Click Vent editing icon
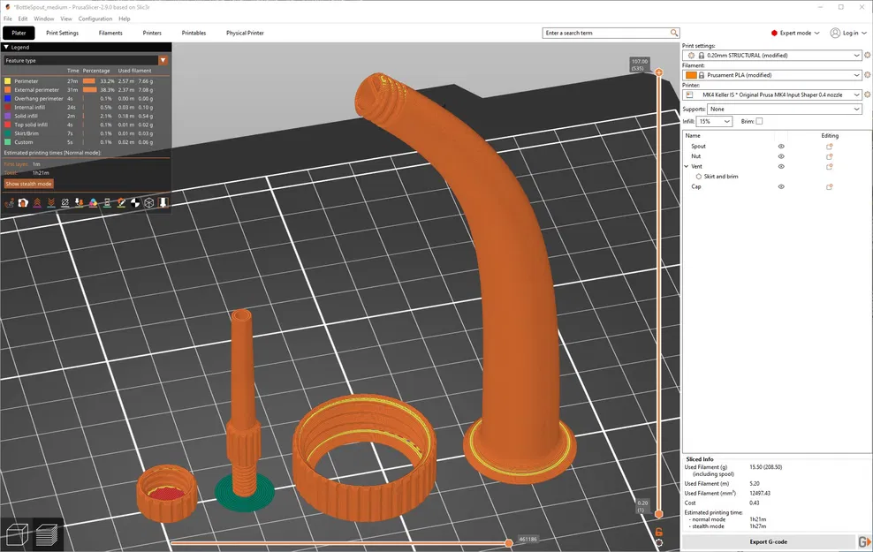This screenshot has height=552, width=873. point(829,166)
